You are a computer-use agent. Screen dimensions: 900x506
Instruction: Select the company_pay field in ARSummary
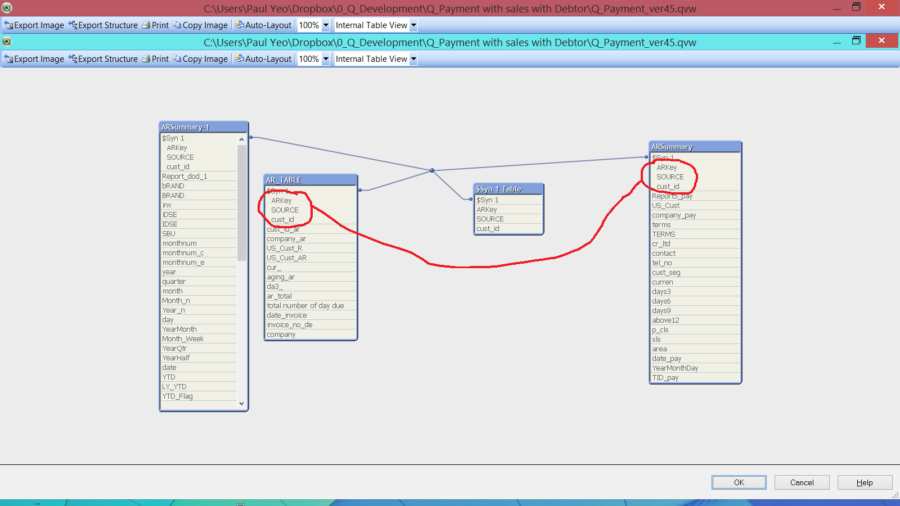(x=695, y=215)
